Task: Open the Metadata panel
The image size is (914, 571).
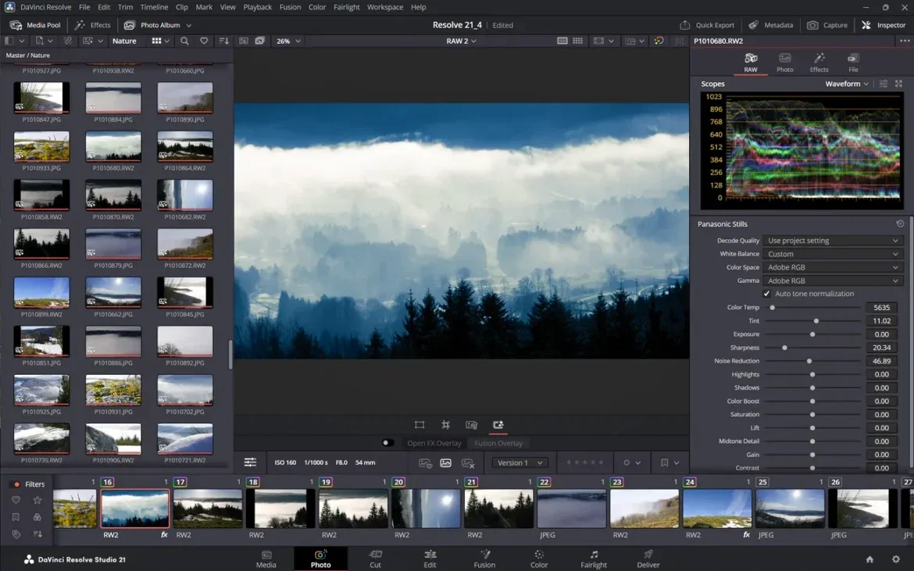Action: pos(770,25)
